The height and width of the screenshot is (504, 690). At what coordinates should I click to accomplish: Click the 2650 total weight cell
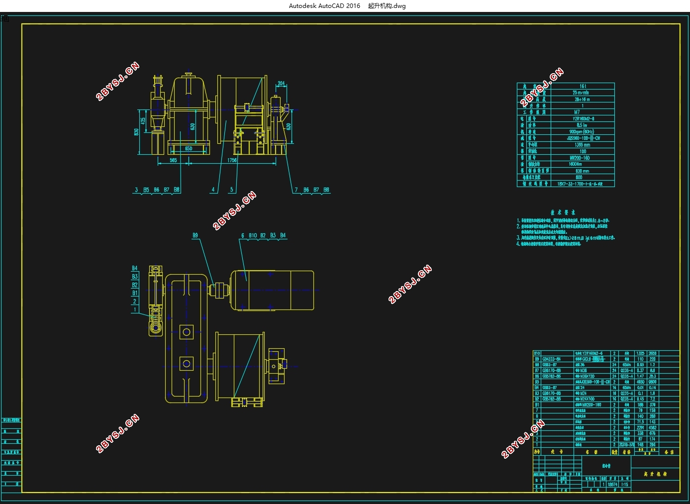[x=652, y=353]
